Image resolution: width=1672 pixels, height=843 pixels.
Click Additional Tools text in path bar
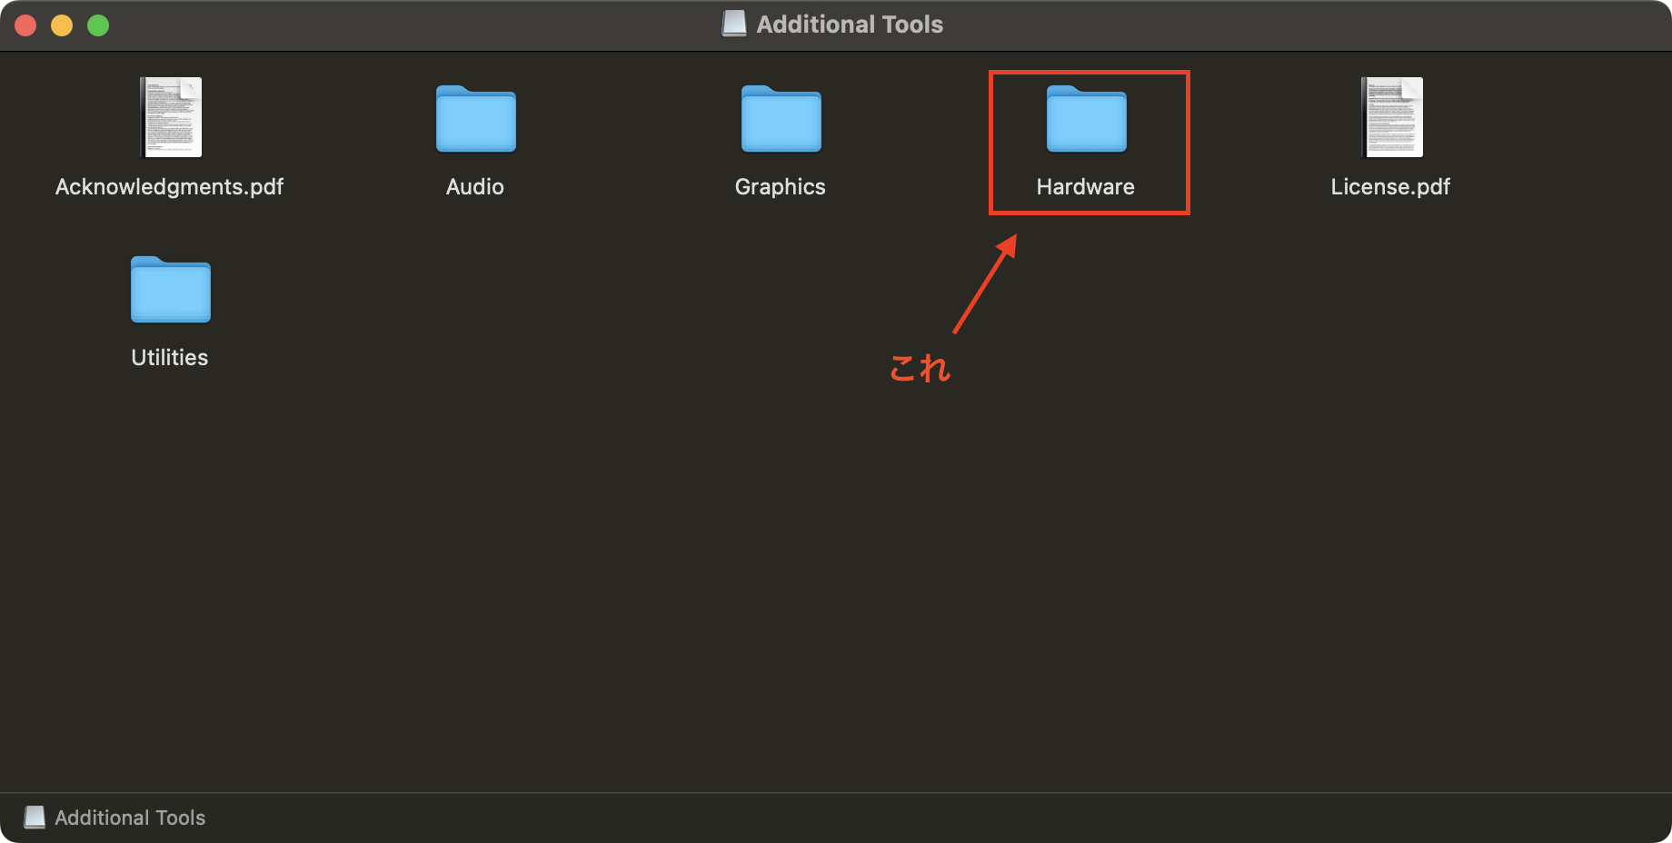click(130, 818)
